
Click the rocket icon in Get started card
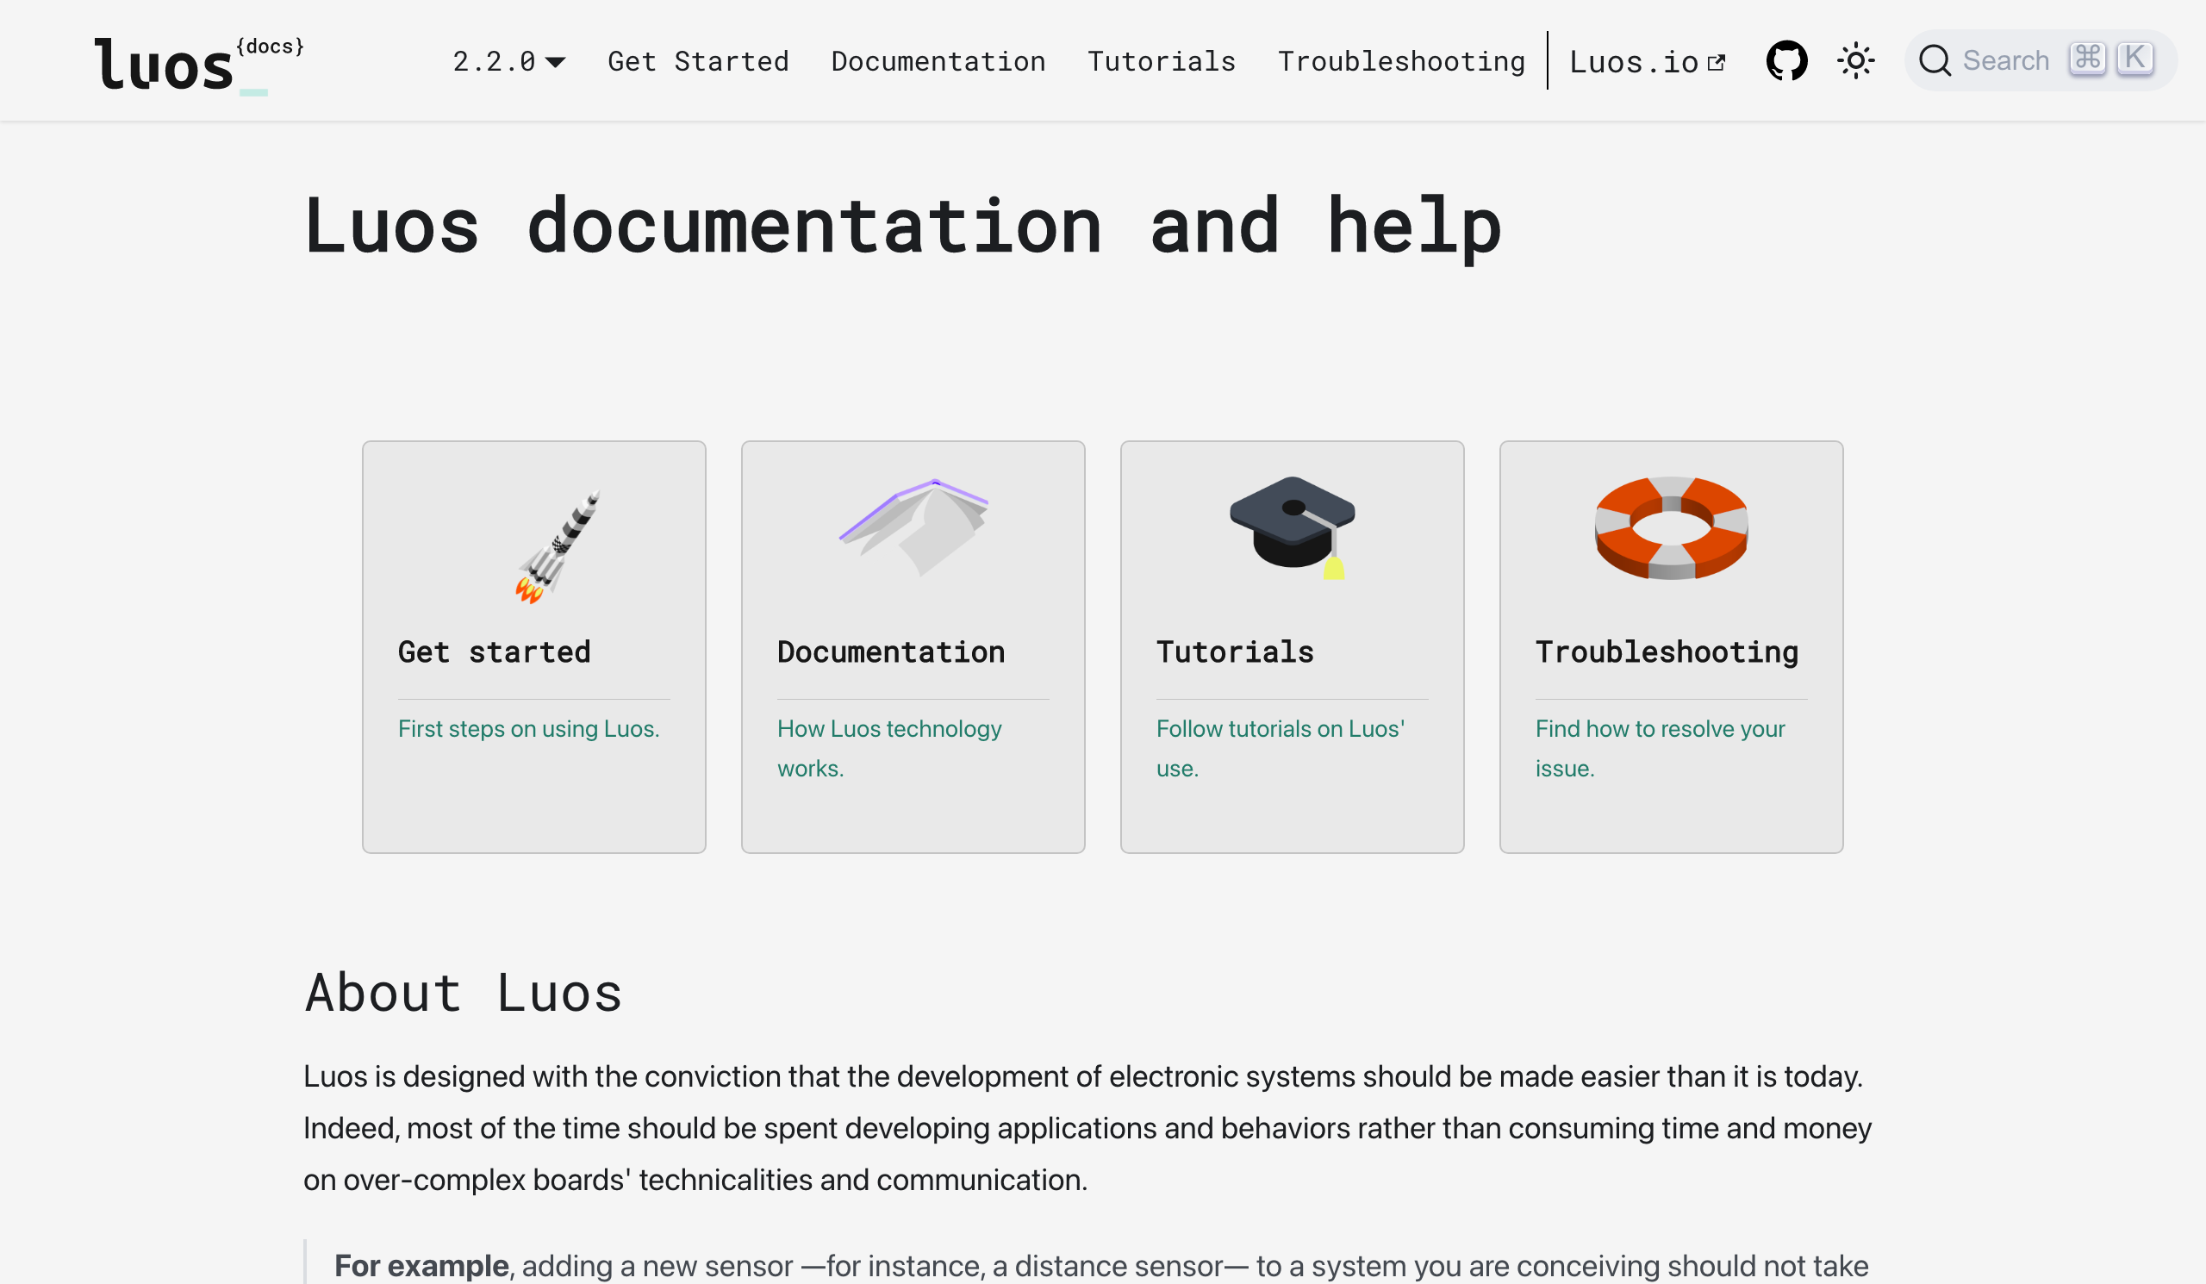[x=557, y=547]
